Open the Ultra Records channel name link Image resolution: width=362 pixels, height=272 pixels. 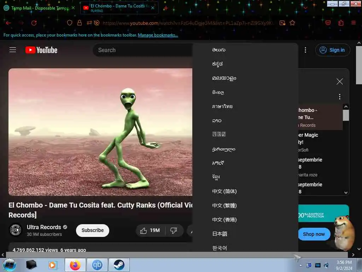coord(44,227)
